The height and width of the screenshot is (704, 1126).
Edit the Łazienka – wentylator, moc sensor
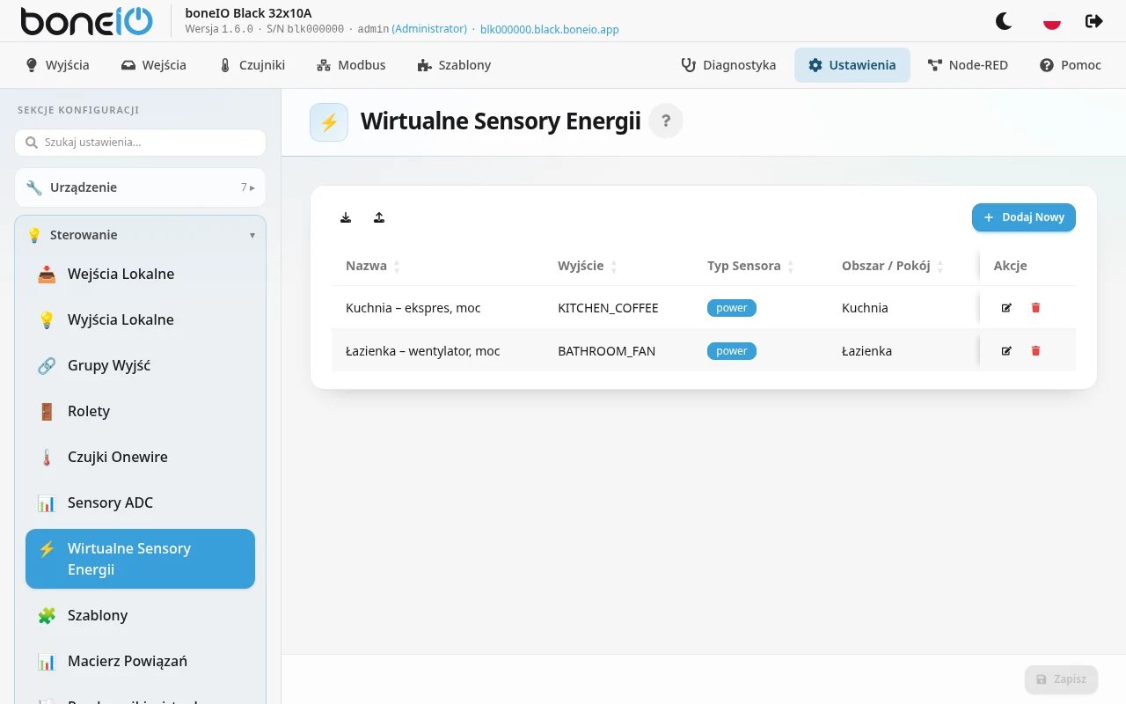point(1006,351)
